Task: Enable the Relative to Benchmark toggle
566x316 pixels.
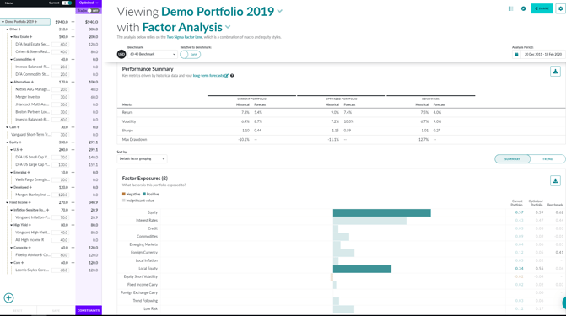Action: point(191,55)
